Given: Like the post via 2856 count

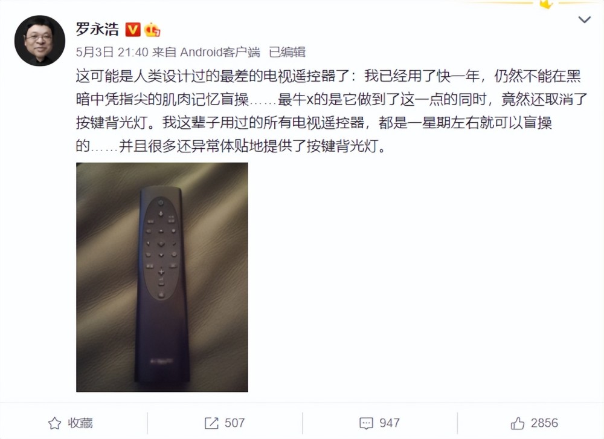Looking at the screenshot, I should (x=544, y=423).
